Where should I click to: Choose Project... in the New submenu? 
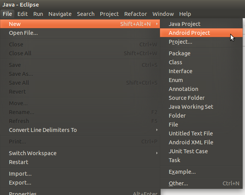click(x=201, y=42)
